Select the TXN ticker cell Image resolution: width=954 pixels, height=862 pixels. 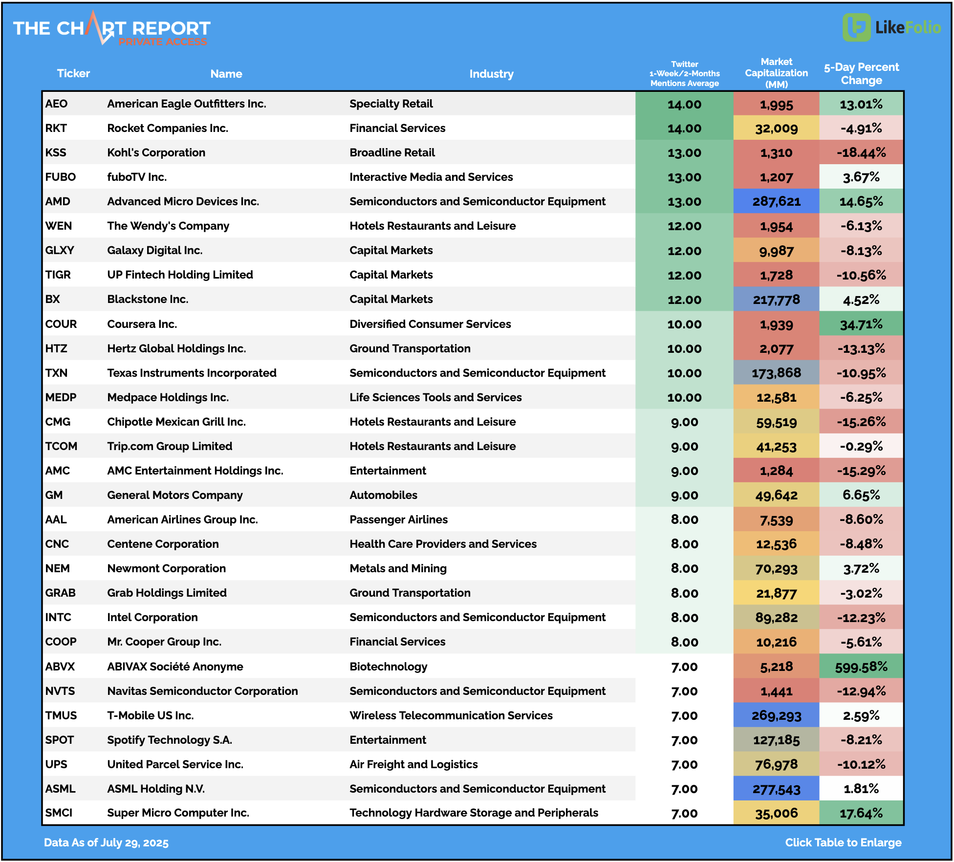click(56, 373)
